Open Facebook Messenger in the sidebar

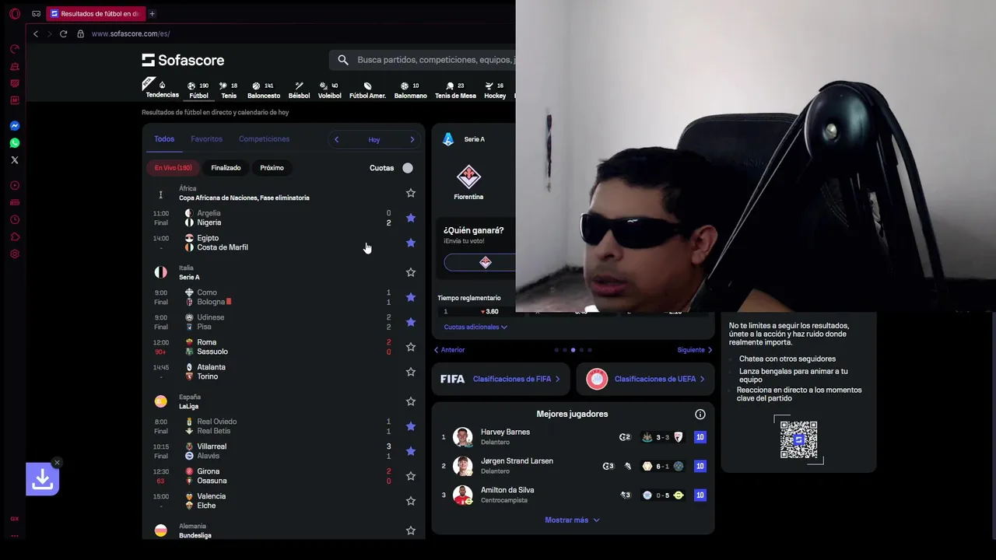click(x=14, y=126)
